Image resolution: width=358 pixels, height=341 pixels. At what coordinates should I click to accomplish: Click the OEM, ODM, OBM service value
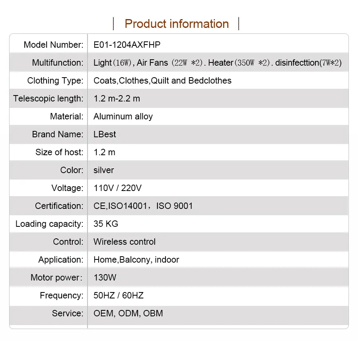pos(128,314)
